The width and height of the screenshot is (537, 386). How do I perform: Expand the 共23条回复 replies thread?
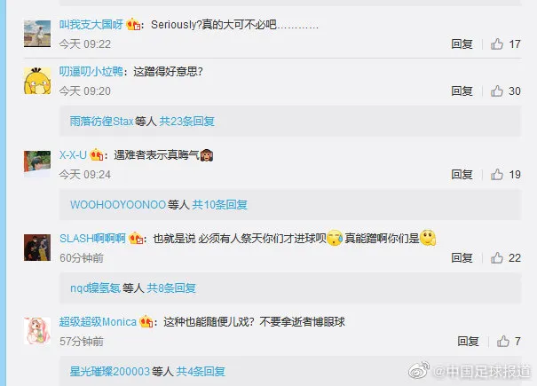point(187,122)
